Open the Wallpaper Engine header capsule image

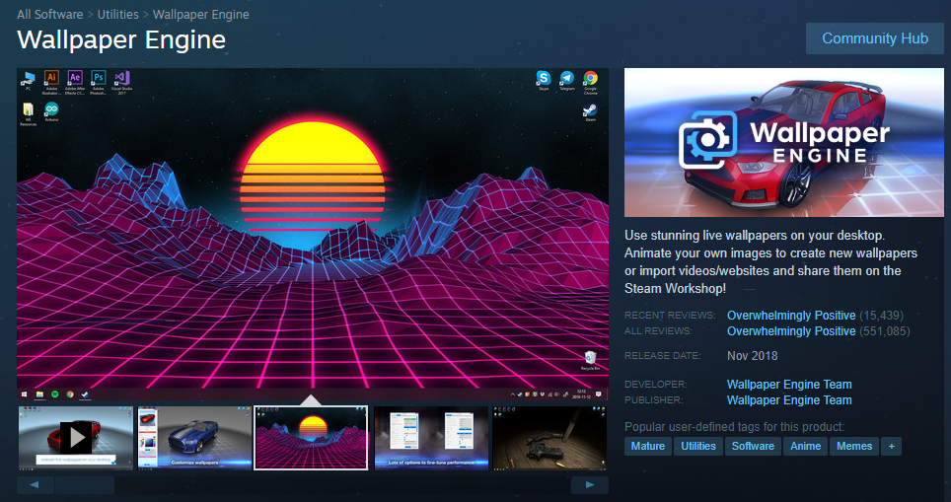tap(783, 142)
